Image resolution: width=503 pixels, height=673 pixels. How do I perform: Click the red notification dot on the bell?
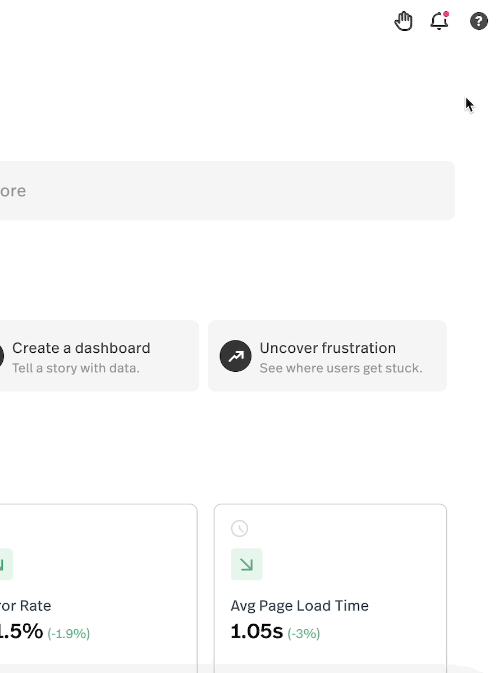point(446,14)
